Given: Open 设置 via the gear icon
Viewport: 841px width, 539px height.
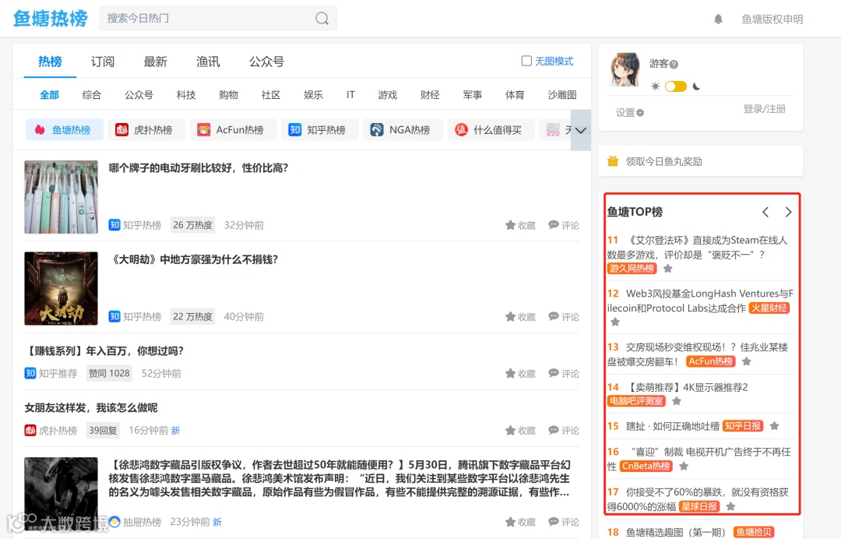Looking at the screenshot, I should tap(640, 113).
